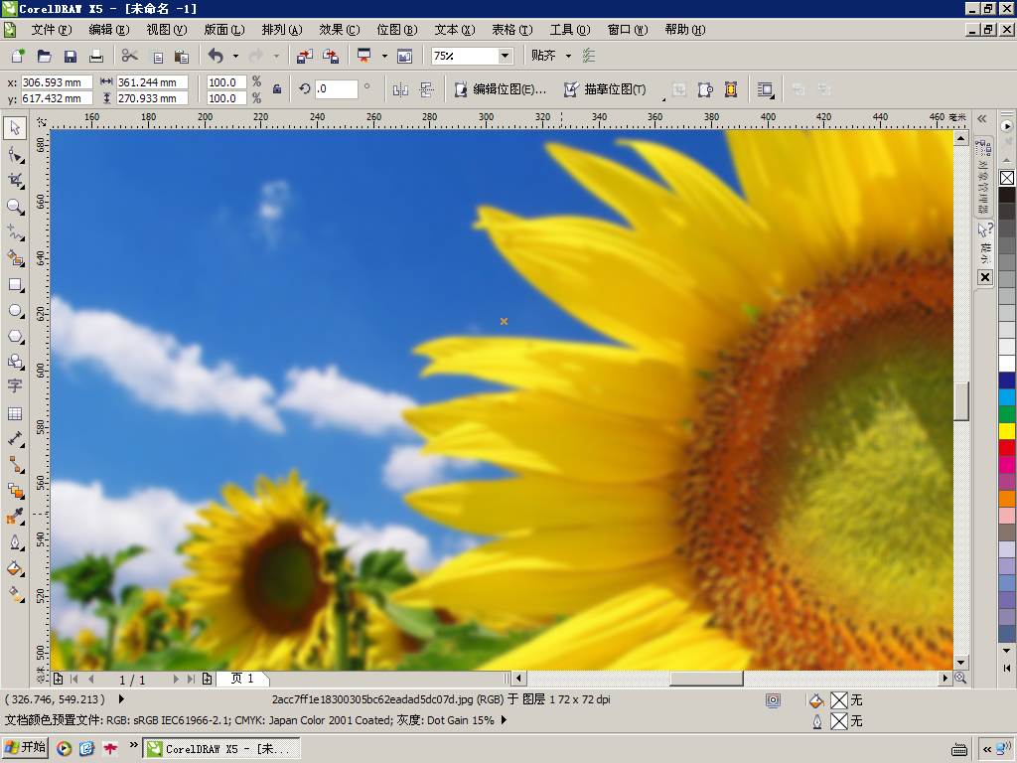Pick the yellow palette swatch
This screenshot has width=1017, height=763.
[x=1007, y=431]
